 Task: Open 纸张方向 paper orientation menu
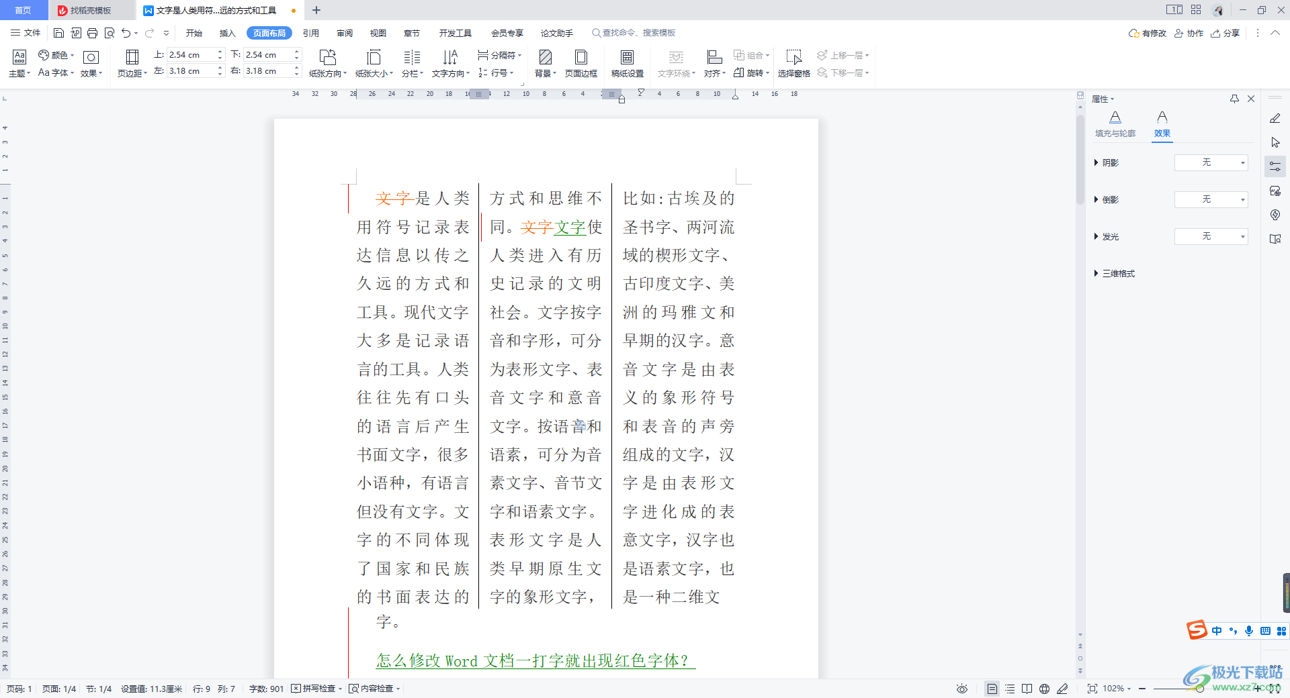[328, 64]
